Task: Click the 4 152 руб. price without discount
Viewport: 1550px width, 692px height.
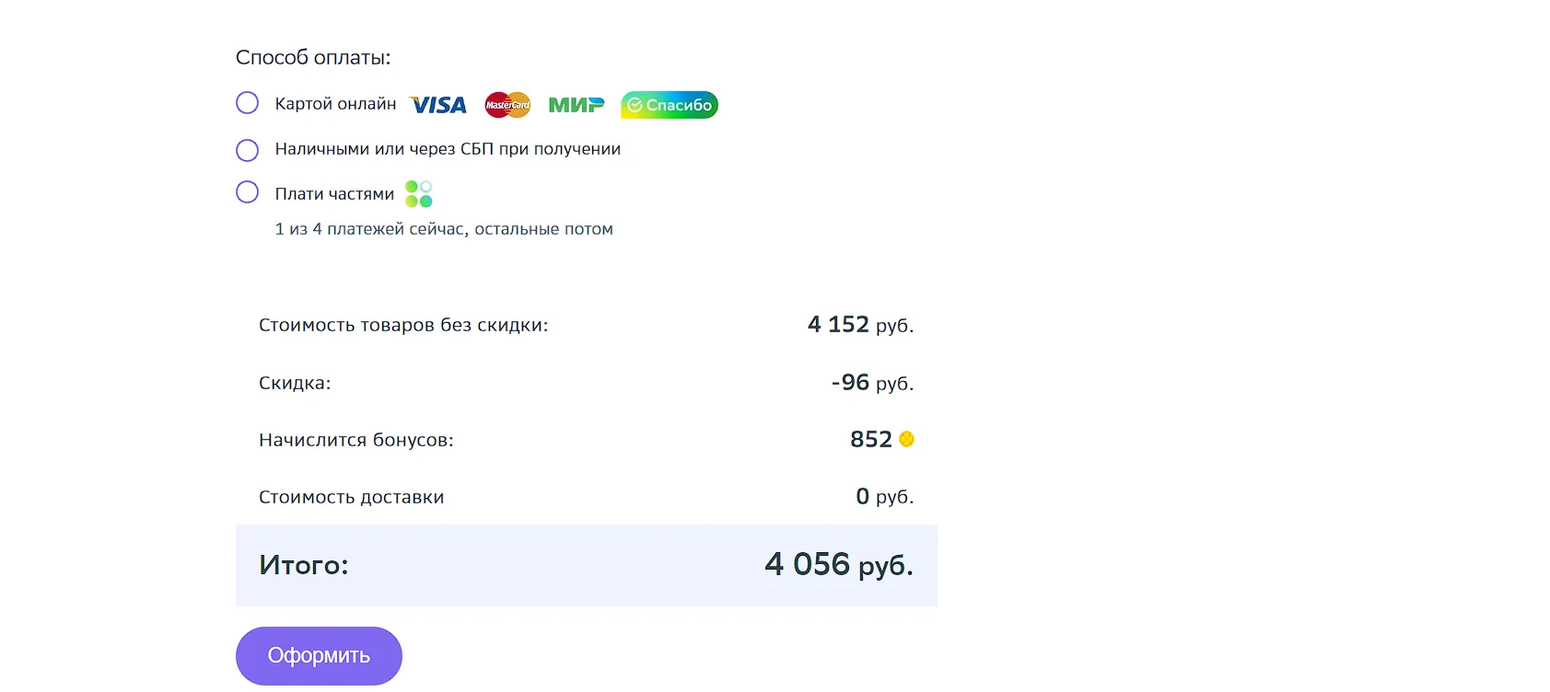Action: (x=860, y=325)
